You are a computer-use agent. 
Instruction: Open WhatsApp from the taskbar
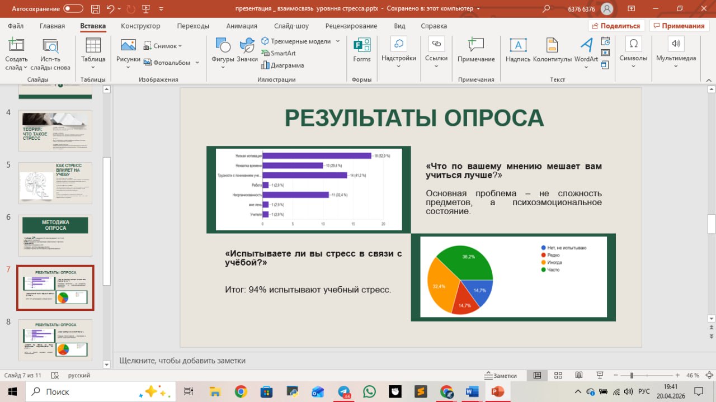(369, 391)
